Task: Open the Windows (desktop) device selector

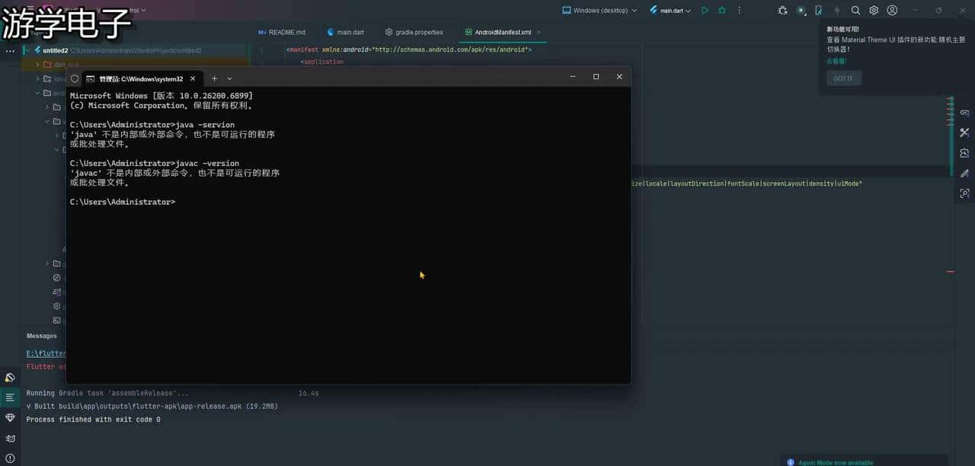Action: pyautogui.click(x=599, y=11)
